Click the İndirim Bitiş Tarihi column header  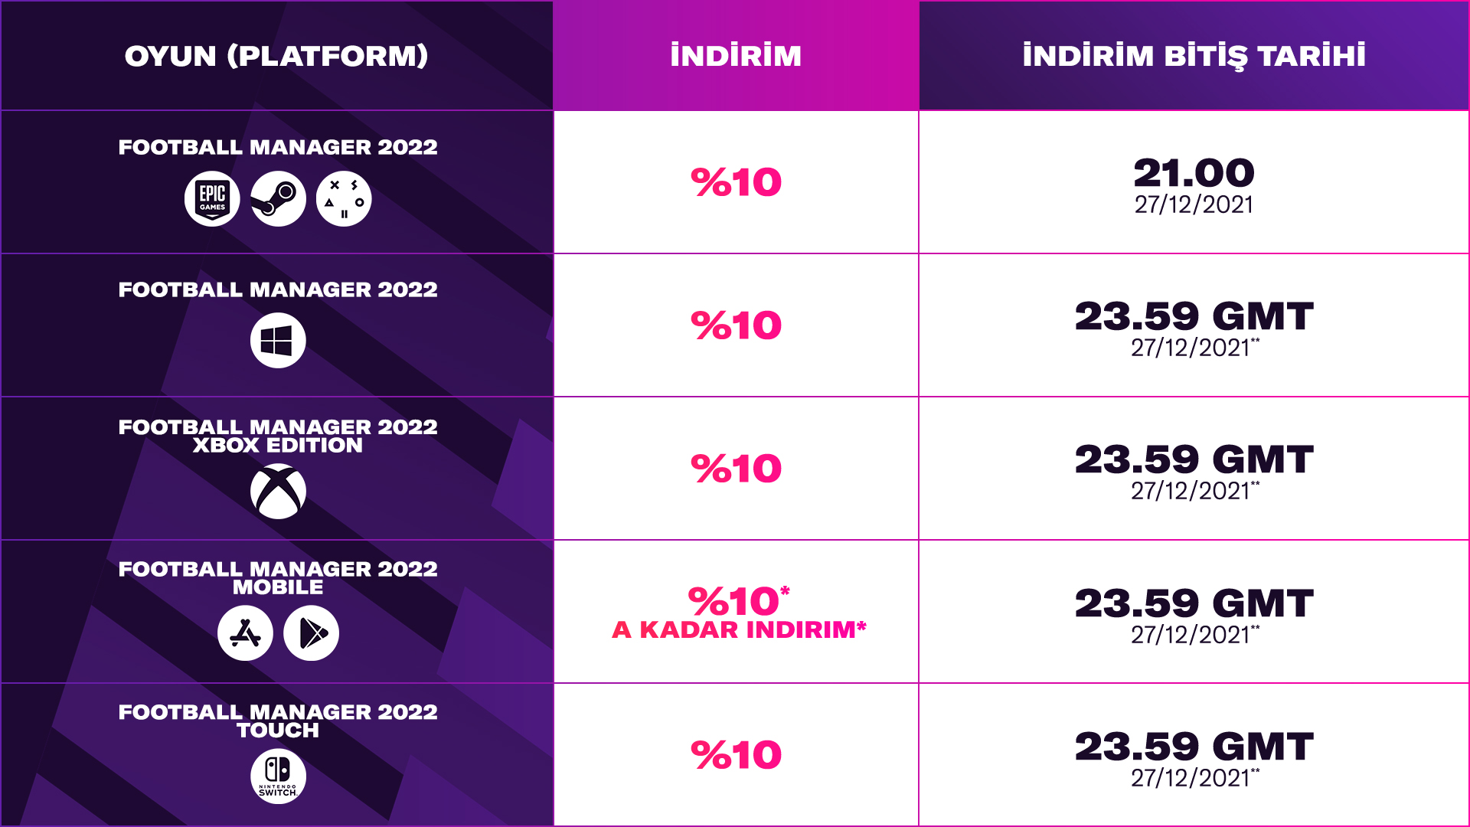pos(1194,56)
